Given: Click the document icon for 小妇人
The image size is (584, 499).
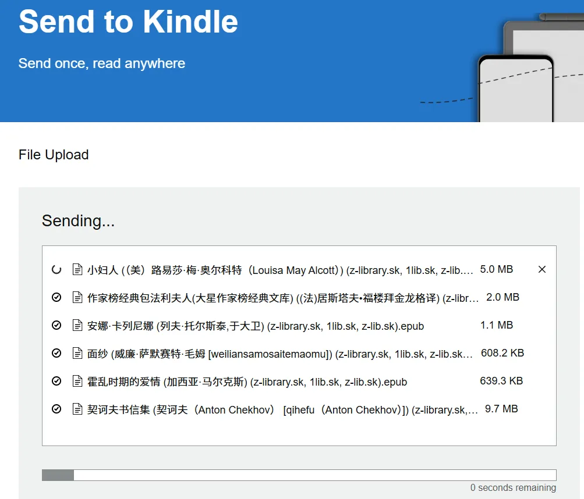Looking at the screenshot, I should tap(77, 269).
